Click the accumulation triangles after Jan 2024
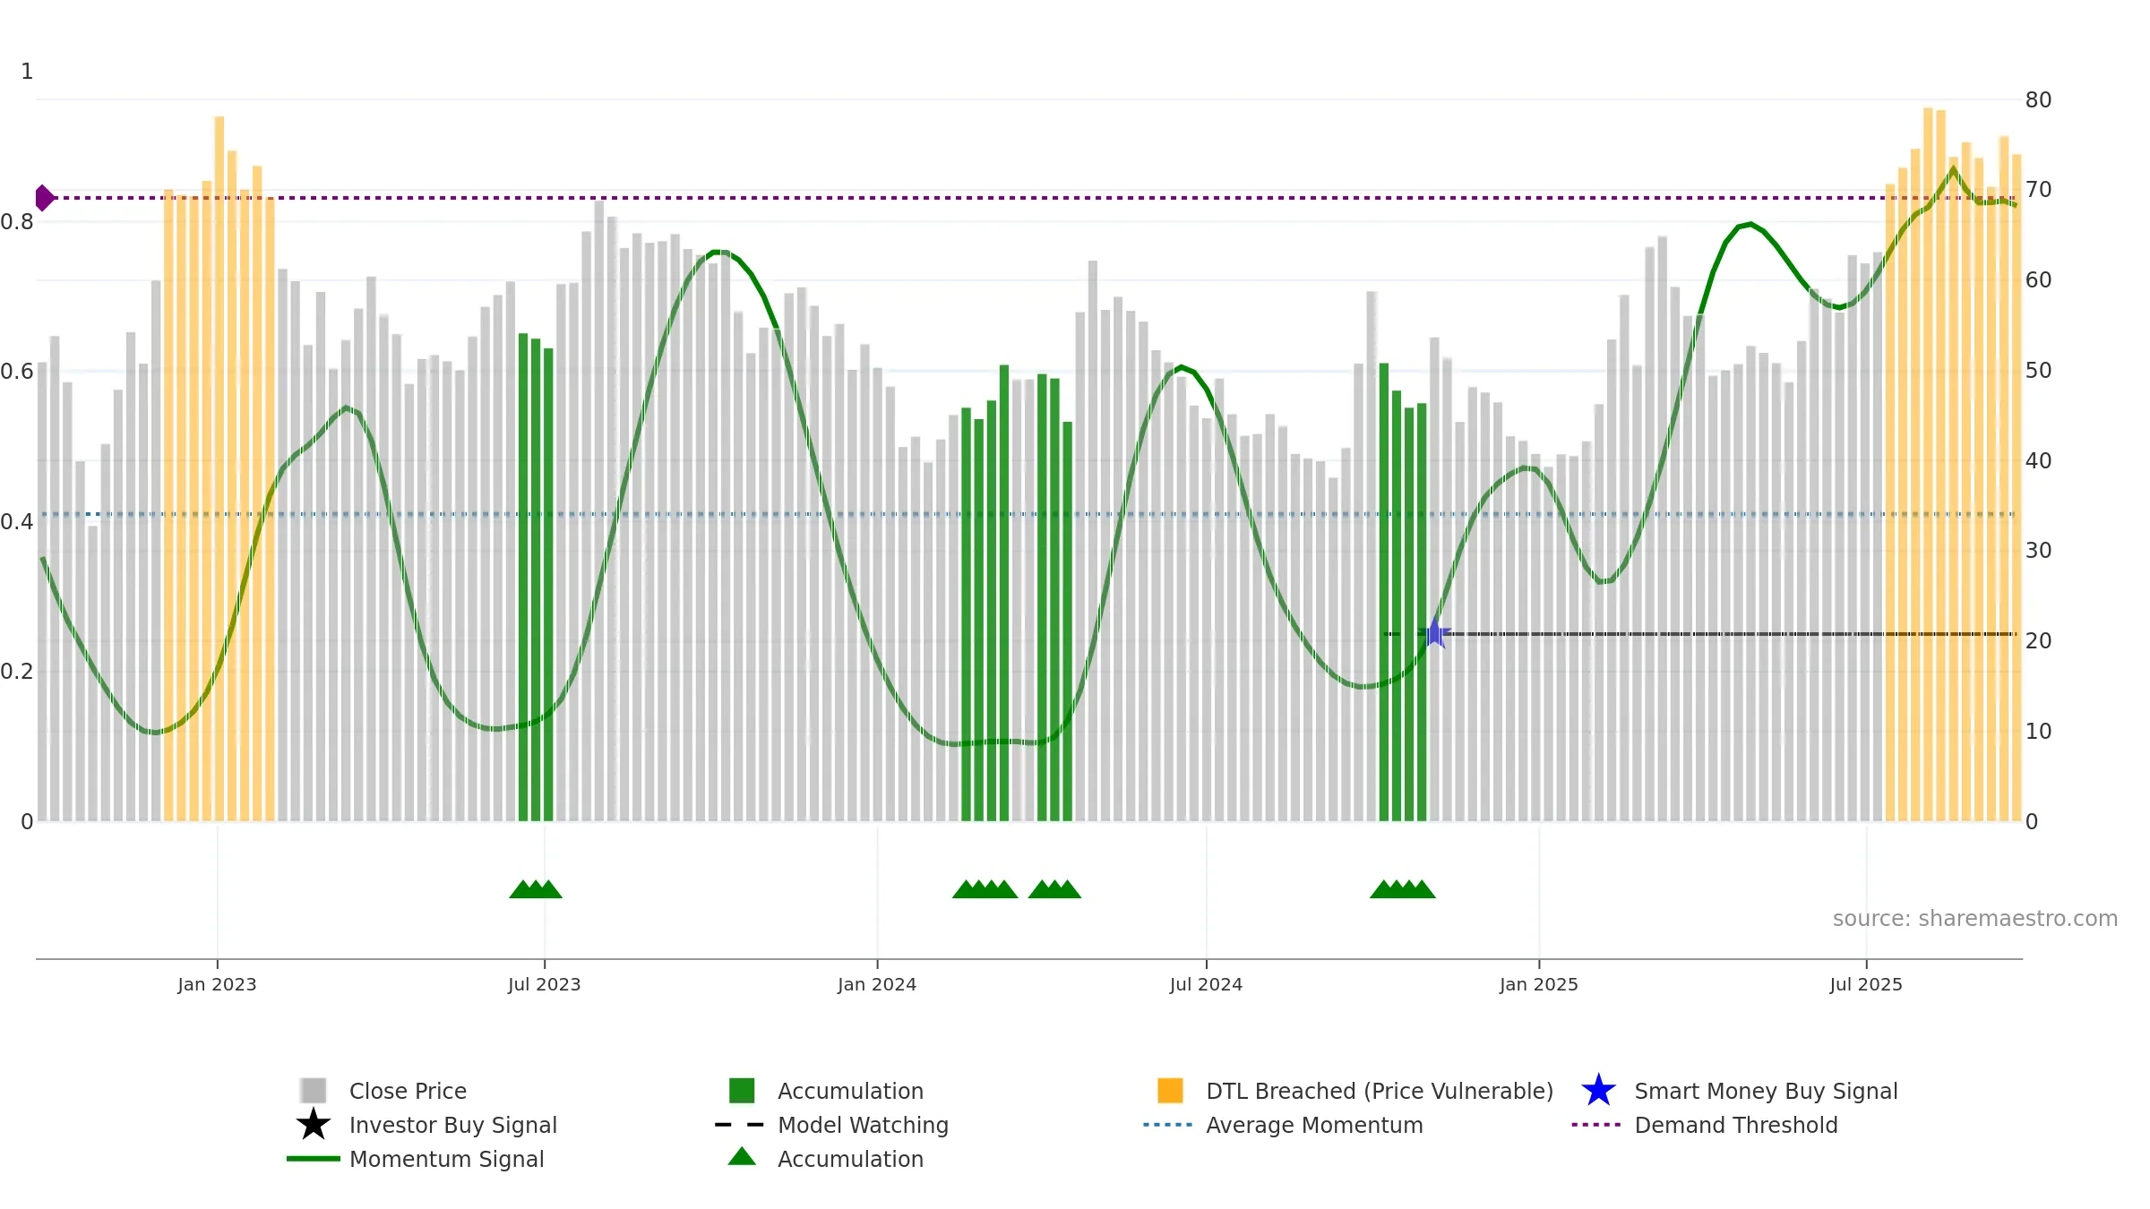 coord(985,889)
